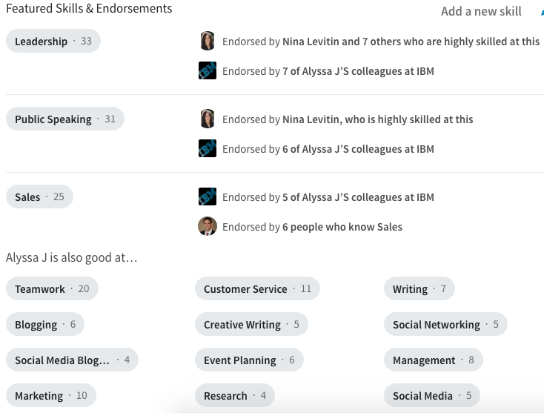Click profile photo beside Sales endorsers

click(x=208, y=227)
